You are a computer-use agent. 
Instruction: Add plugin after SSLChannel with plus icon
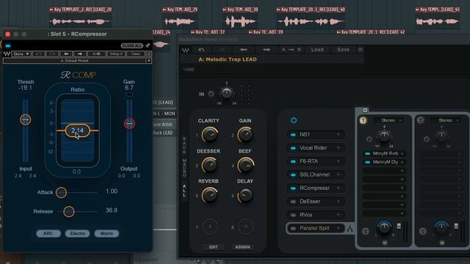pos(338,175)
